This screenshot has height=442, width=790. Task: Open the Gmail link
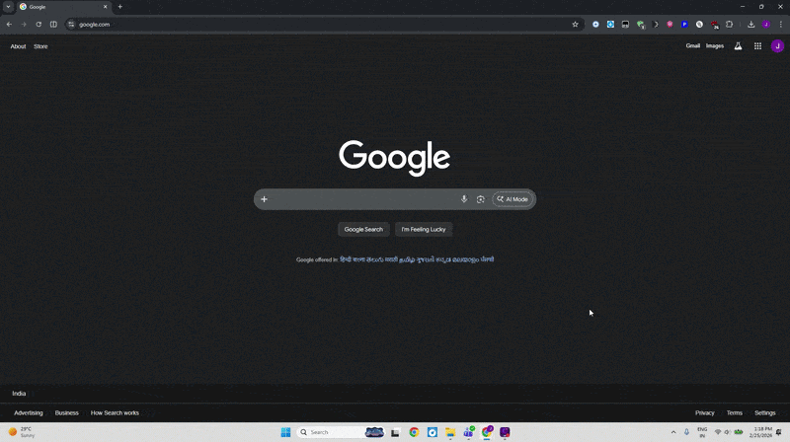coord(693,45)
